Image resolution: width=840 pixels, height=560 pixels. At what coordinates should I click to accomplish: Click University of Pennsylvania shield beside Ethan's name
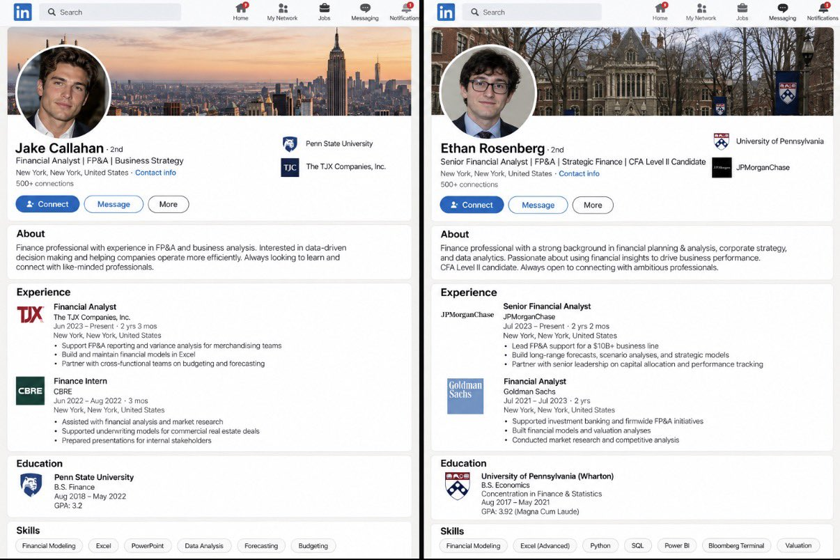[722, 141]
